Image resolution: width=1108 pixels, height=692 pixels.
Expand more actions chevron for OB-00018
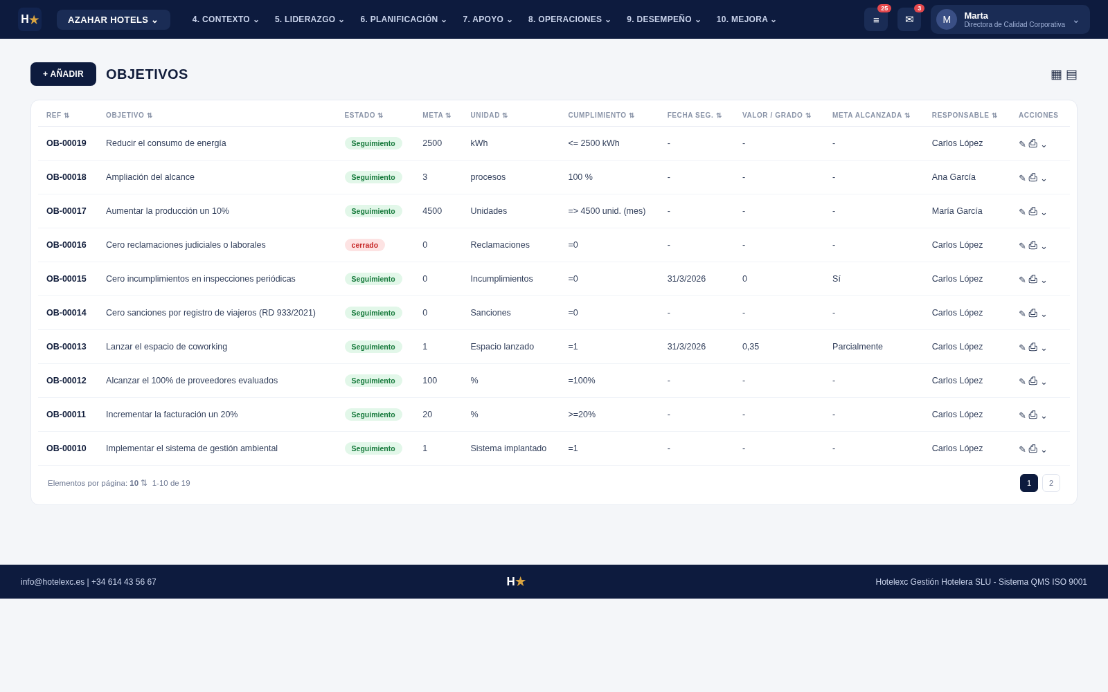pos(1044,179)
